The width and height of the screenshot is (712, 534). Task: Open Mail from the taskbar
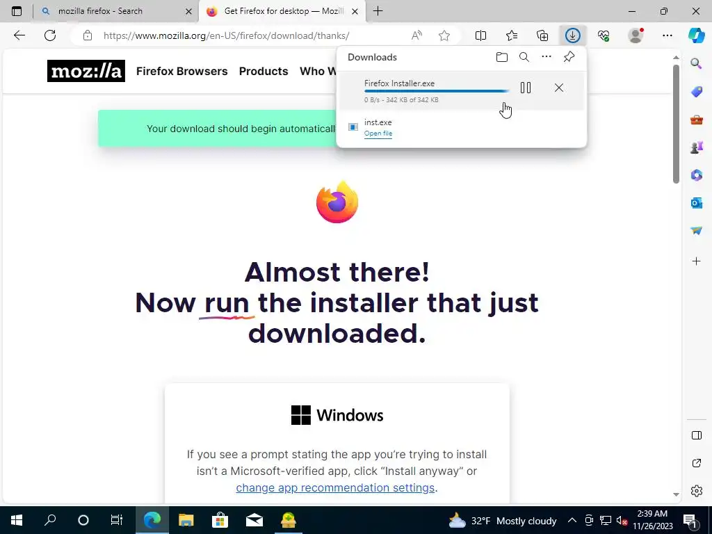point(254,520)
